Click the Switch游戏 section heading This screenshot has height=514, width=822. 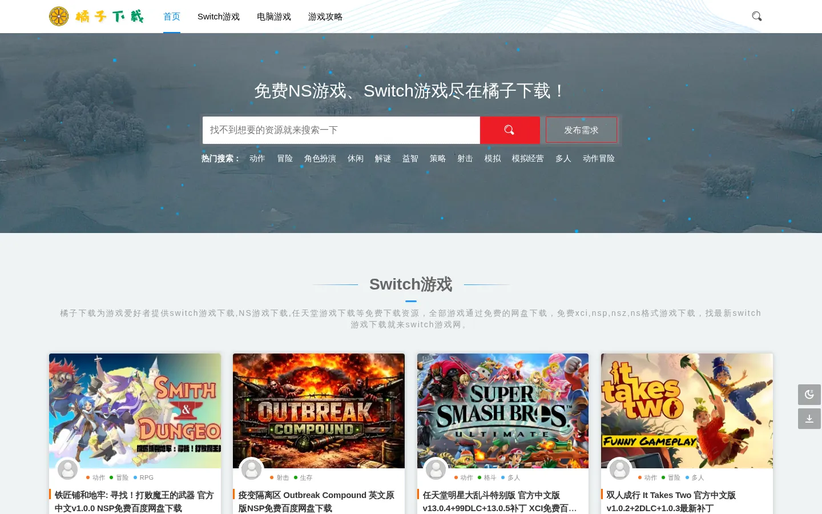[x=411, y=284]
